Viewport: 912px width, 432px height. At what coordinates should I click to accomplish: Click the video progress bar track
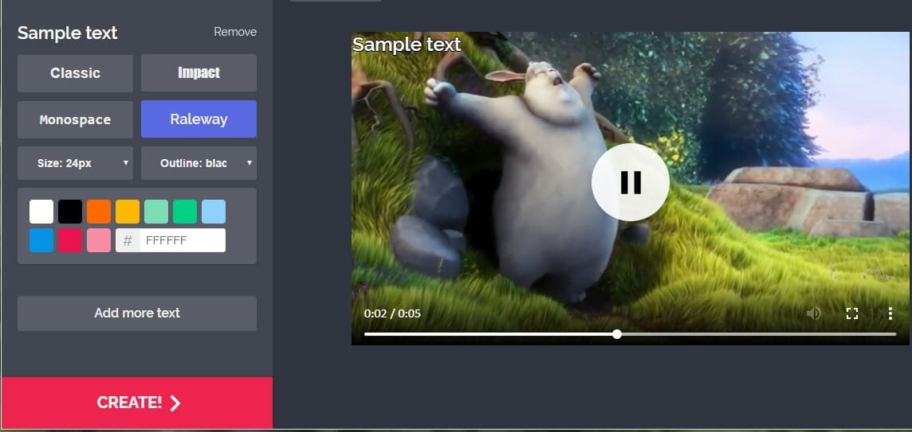(630, 334)
